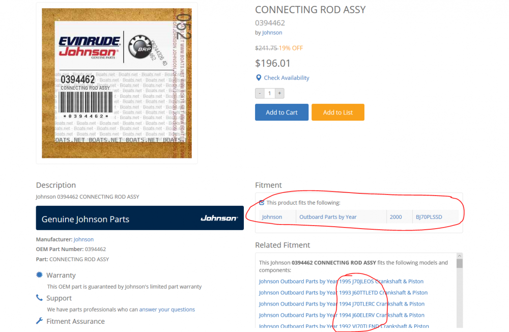509x332 pixels.
Task: Increase quantity with the plus button
Action: pos(279,93)
